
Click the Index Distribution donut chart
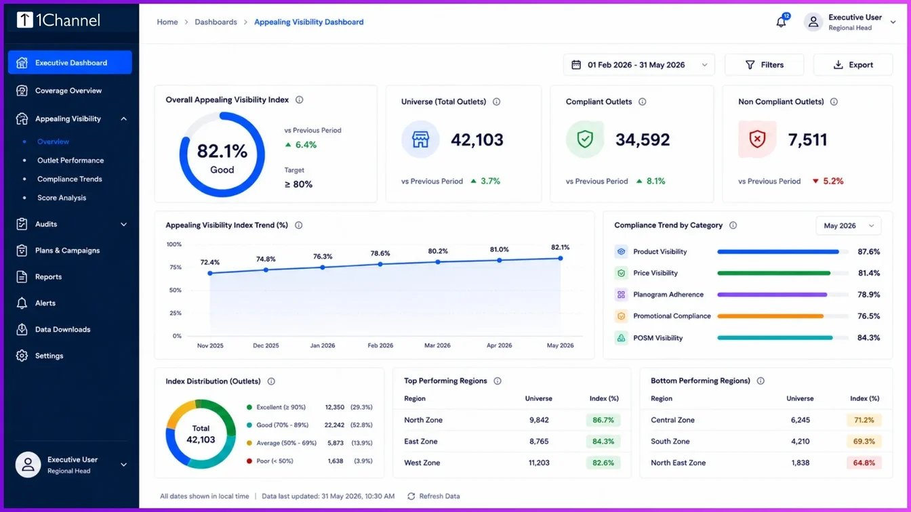point(200,434)
